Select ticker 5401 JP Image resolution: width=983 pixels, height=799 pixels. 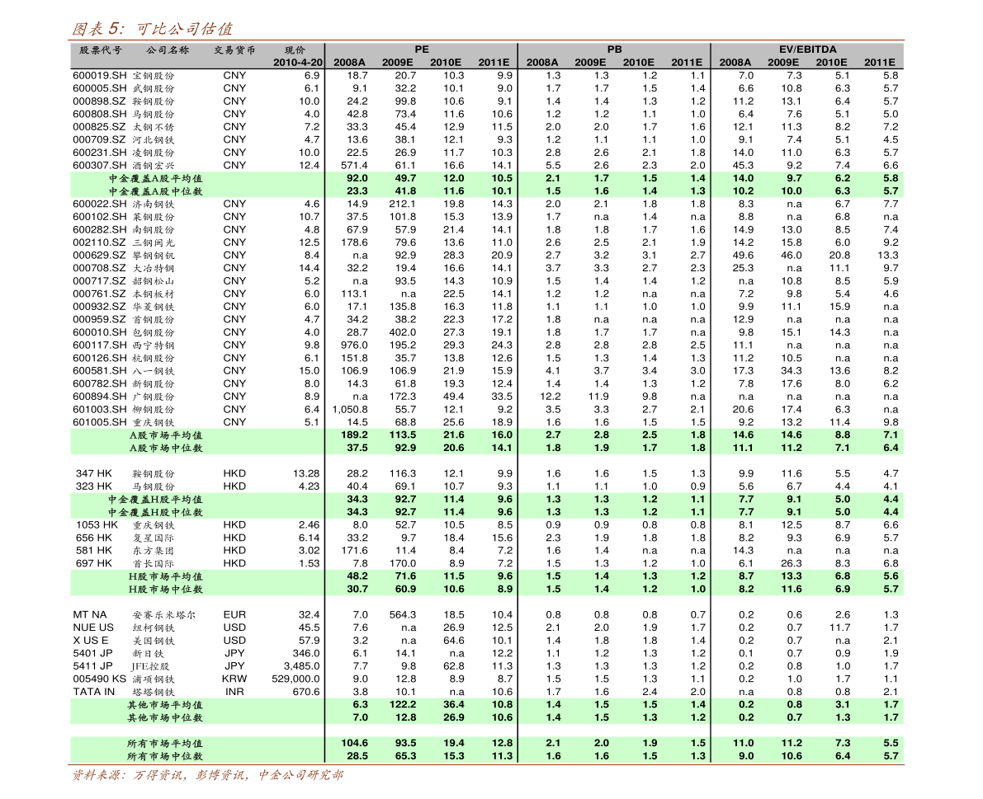pyautogui.click(x=92, y=653)
